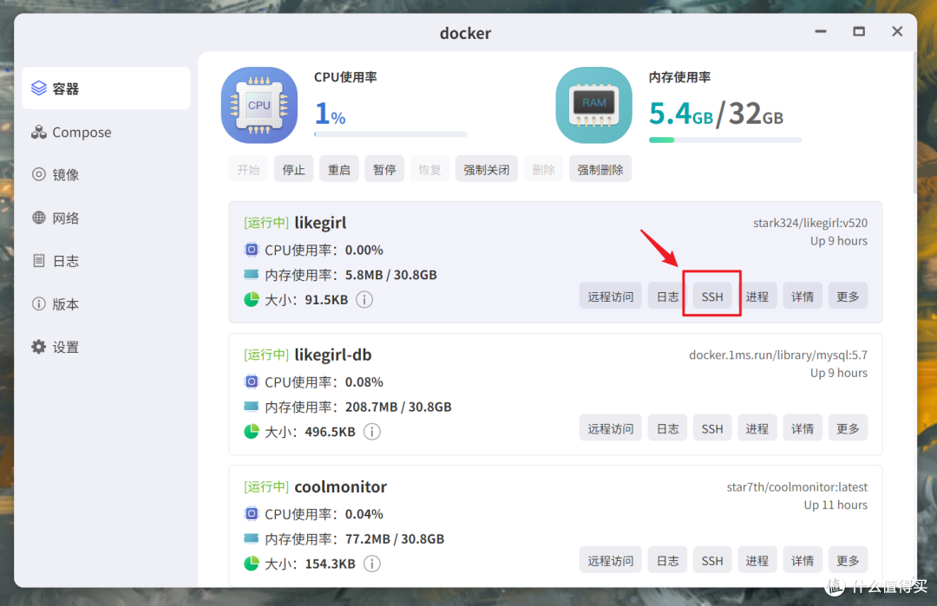Click size info icon for coolmonitor

[371, 564]
